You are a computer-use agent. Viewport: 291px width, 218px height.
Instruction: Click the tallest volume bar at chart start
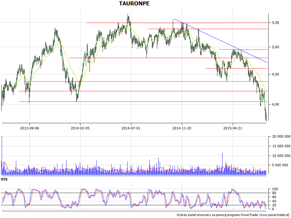pyautogui.click(x=2, y=155)
